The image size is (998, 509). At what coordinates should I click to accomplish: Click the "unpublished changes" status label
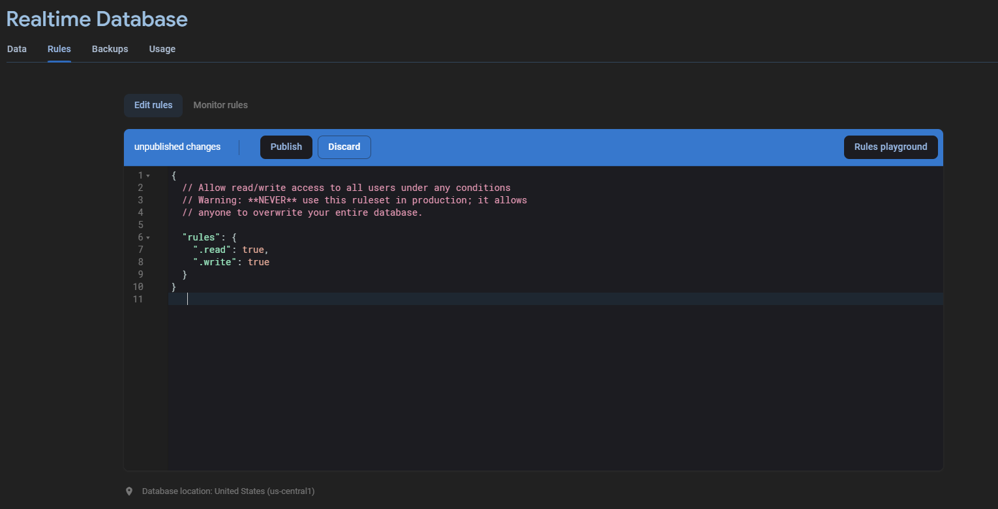click(x=177, y=147)
